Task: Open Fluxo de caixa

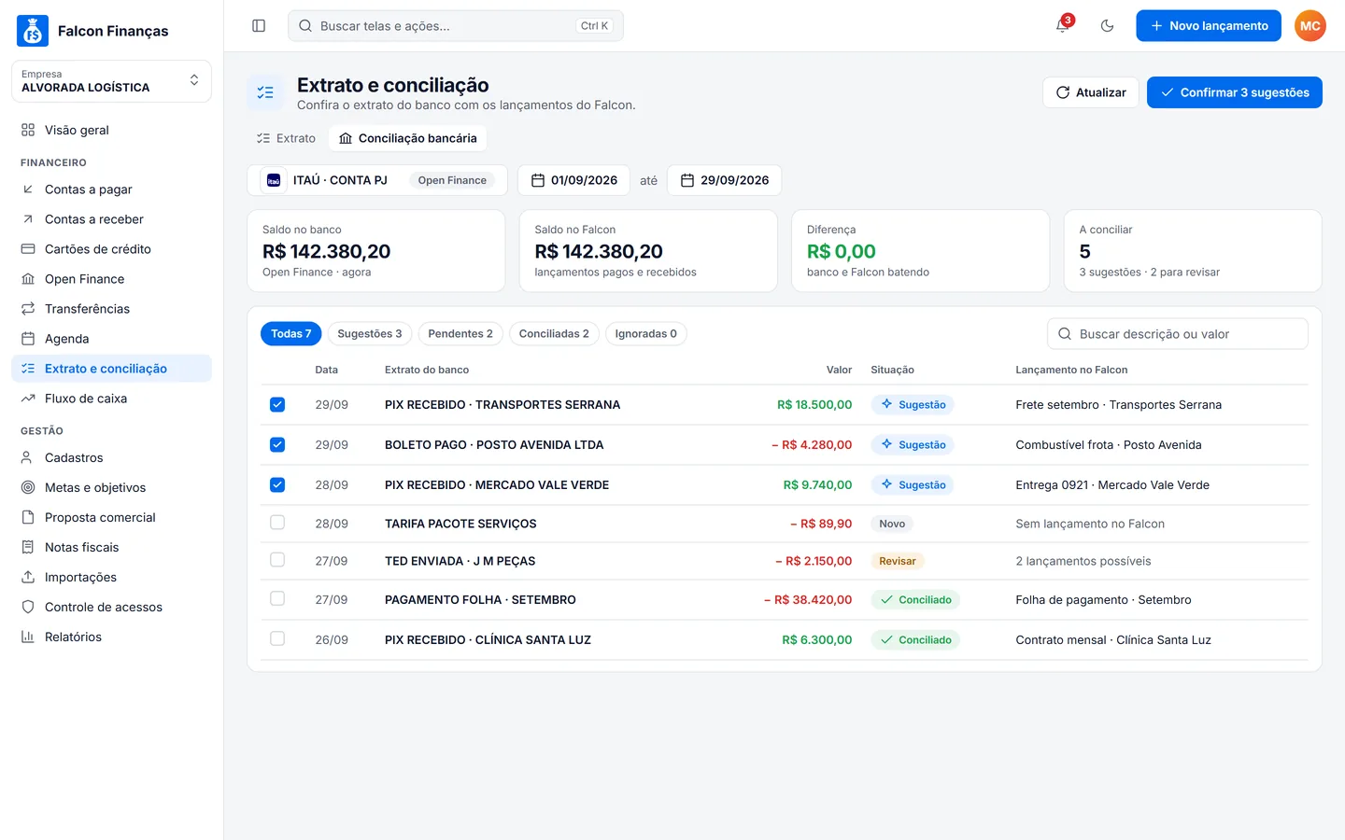Action: [111, 399]
